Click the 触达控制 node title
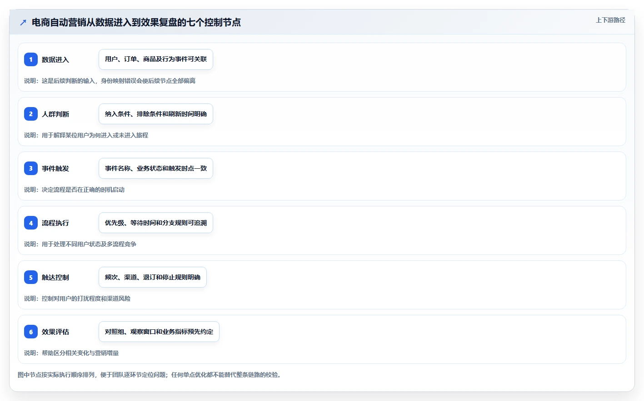 pos(55,277)
